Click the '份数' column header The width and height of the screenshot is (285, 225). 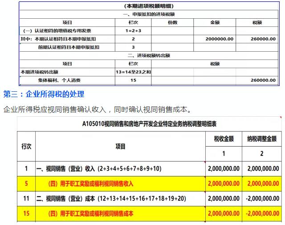172,23
